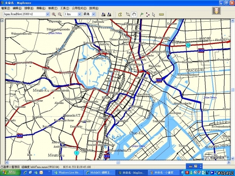
Task: Open the 公用程式(U) menu
Action: [79, 8]
